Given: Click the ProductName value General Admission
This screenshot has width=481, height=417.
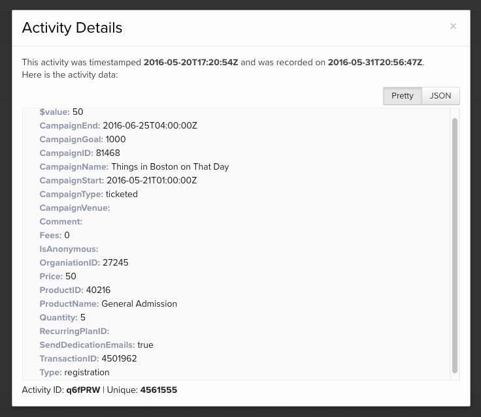Looking at the screenshot, I should (139, 303).
